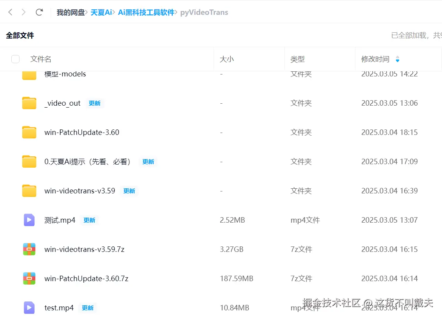Click the 2025.03.05 13:06 modified time
This screenshot has width=442, height=317.
(x=389, y=103)
